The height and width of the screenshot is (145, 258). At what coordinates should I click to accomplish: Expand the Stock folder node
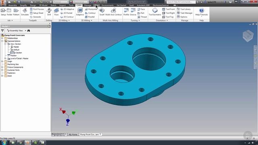click(x=2, y=76)
